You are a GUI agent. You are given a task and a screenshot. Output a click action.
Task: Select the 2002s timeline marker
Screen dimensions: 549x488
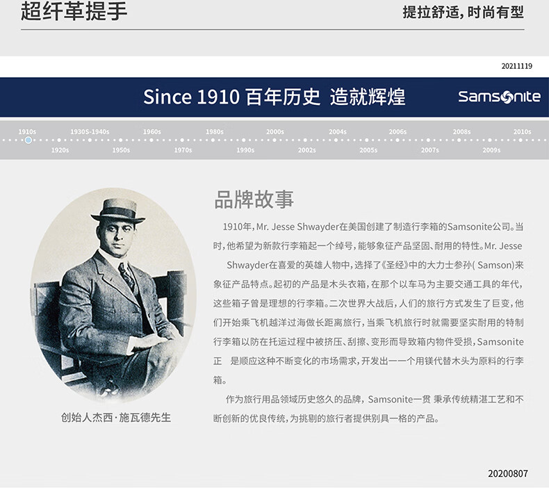[305, 140]
